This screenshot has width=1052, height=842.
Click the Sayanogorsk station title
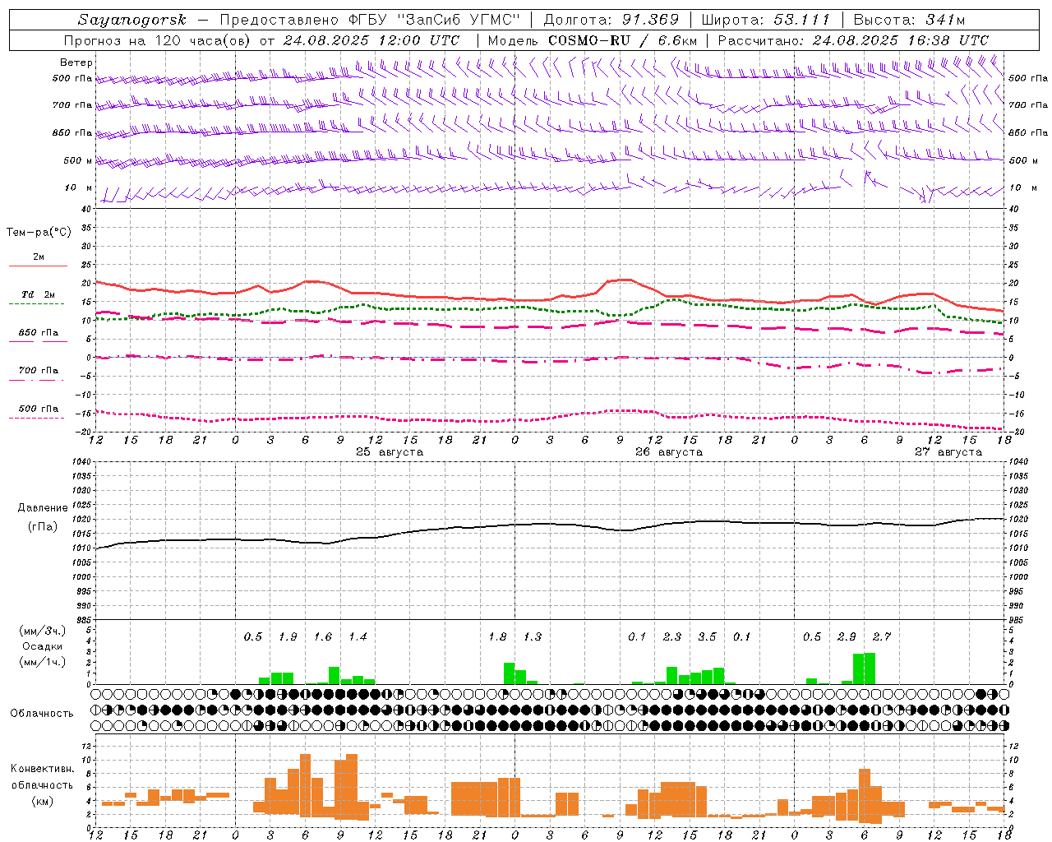coord(132,20)
